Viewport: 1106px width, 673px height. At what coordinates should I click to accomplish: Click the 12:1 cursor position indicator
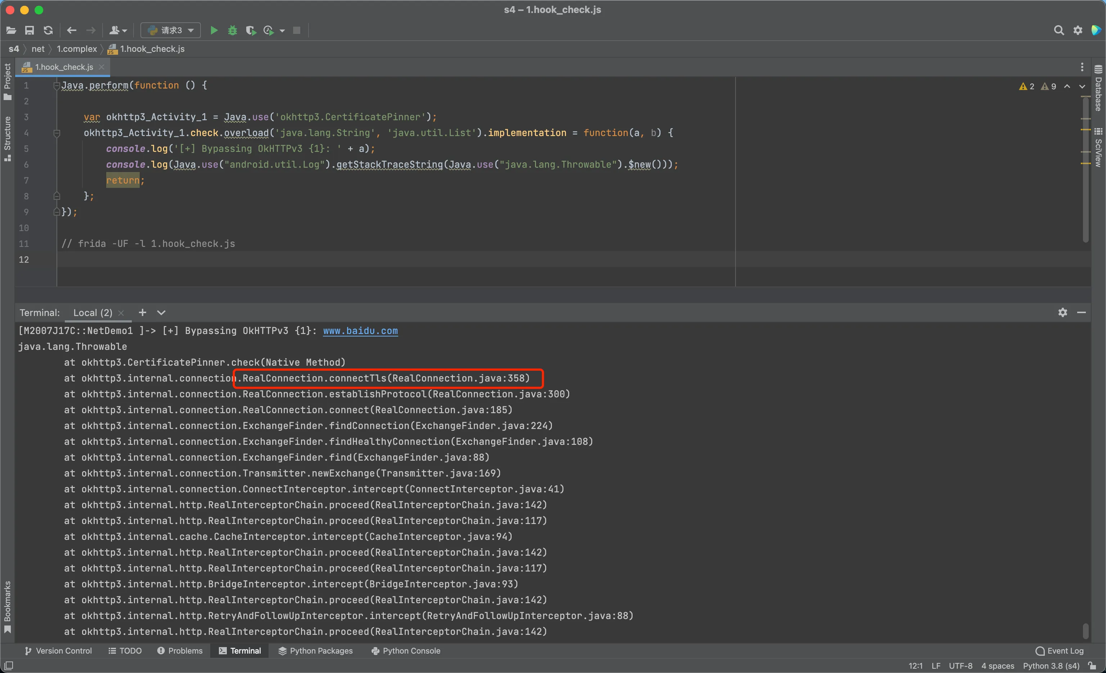tap(915, 666)
